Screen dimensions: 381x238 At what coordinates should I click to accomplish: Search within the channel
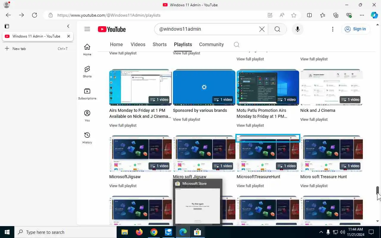(x=237, y=45)
